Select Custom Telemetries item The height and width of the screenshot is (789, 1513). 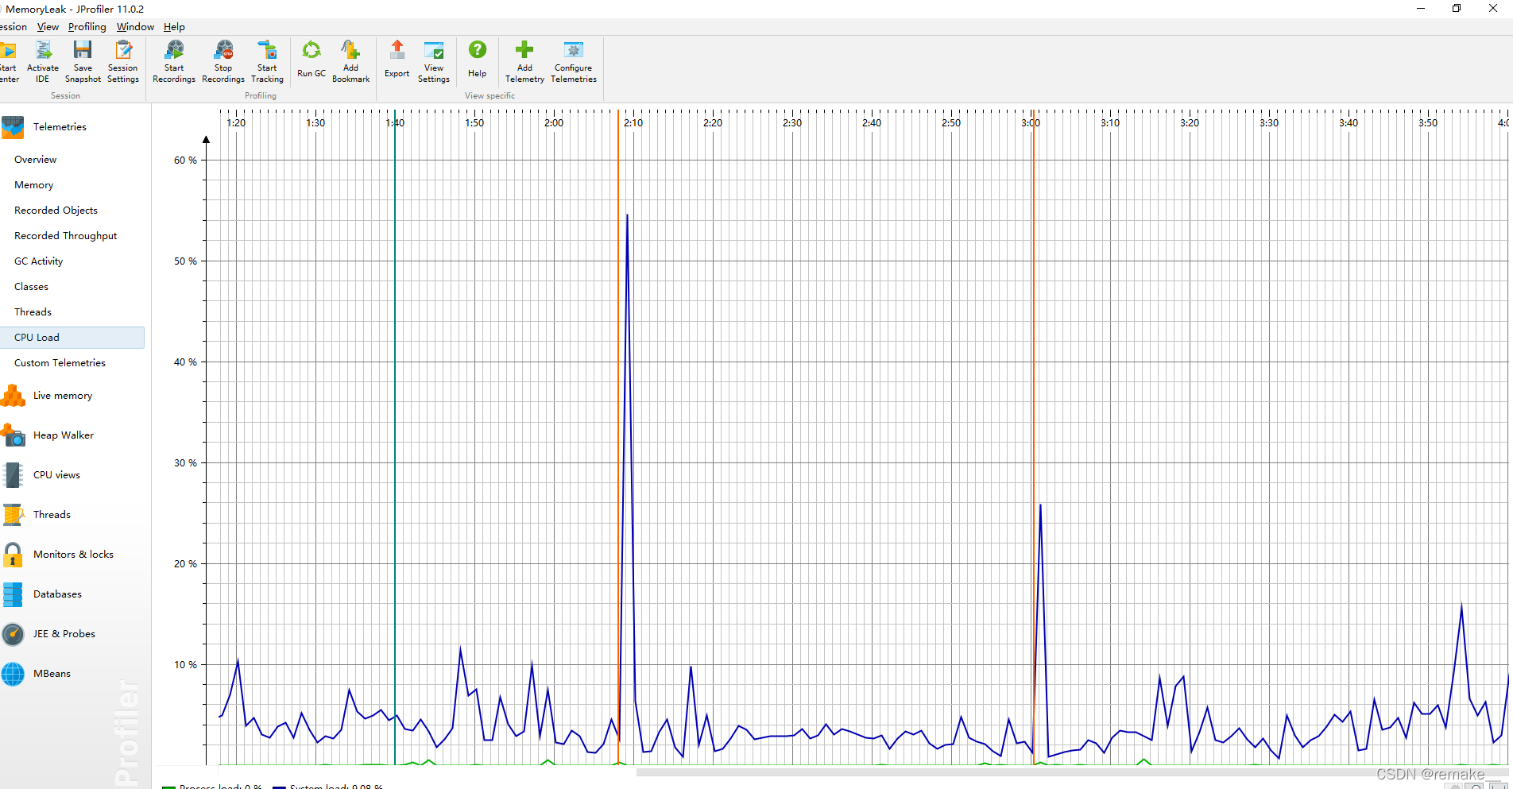(60, 363)
